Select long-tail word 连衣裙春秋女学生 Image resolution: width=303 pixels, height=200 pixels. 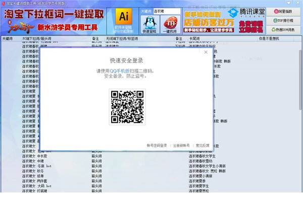coord(202,156)
